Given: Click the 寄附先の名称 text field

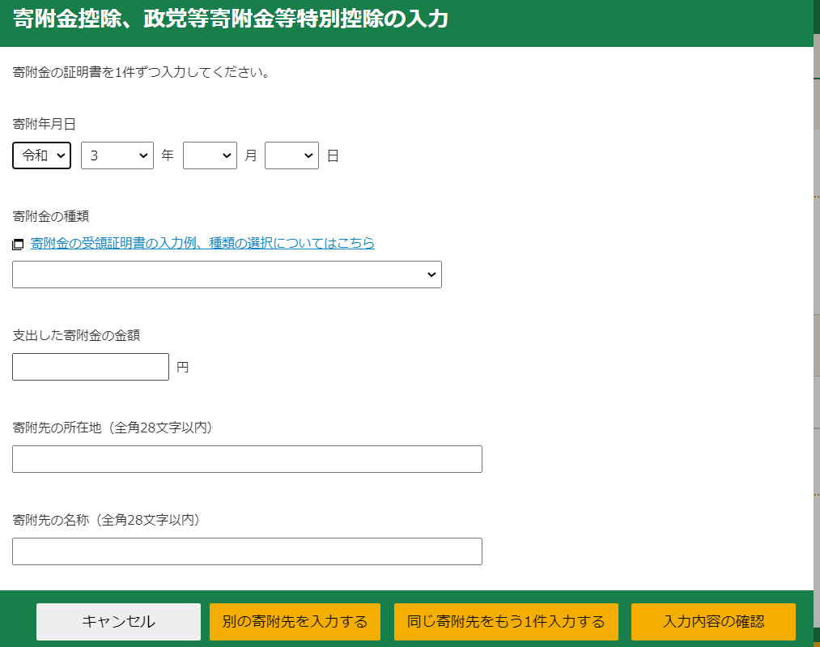Looking at the screenshot, I should coord(247,551).
